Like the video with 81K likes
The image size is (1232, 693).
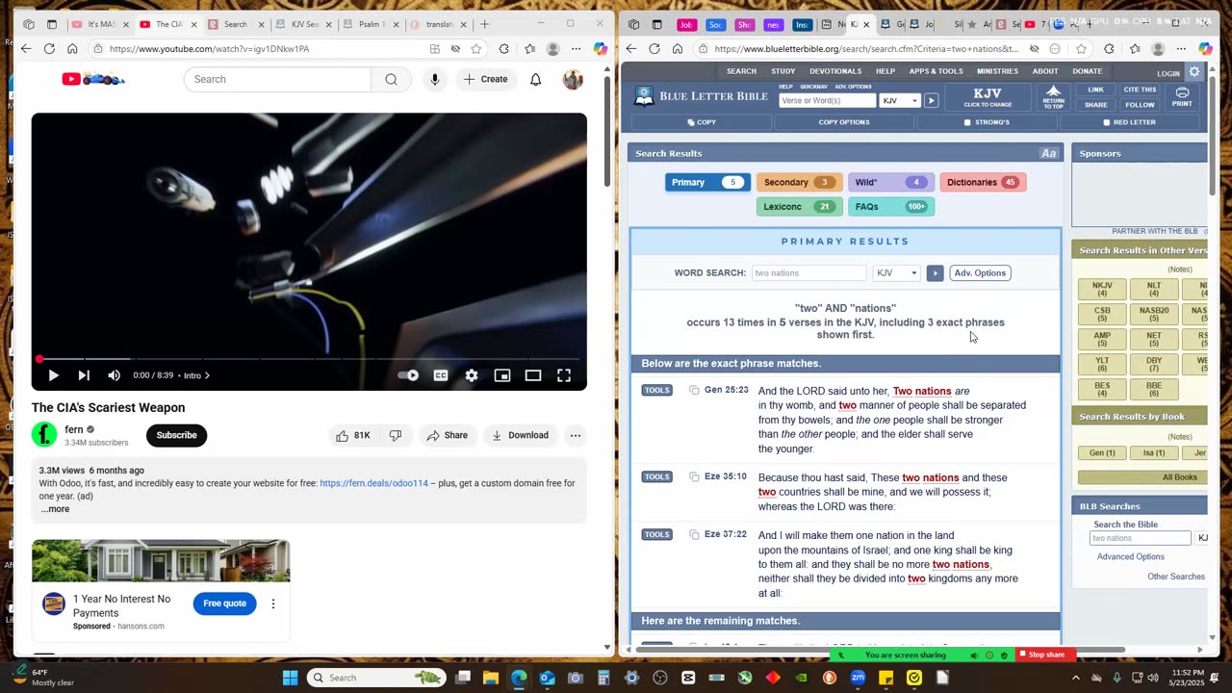353,435
